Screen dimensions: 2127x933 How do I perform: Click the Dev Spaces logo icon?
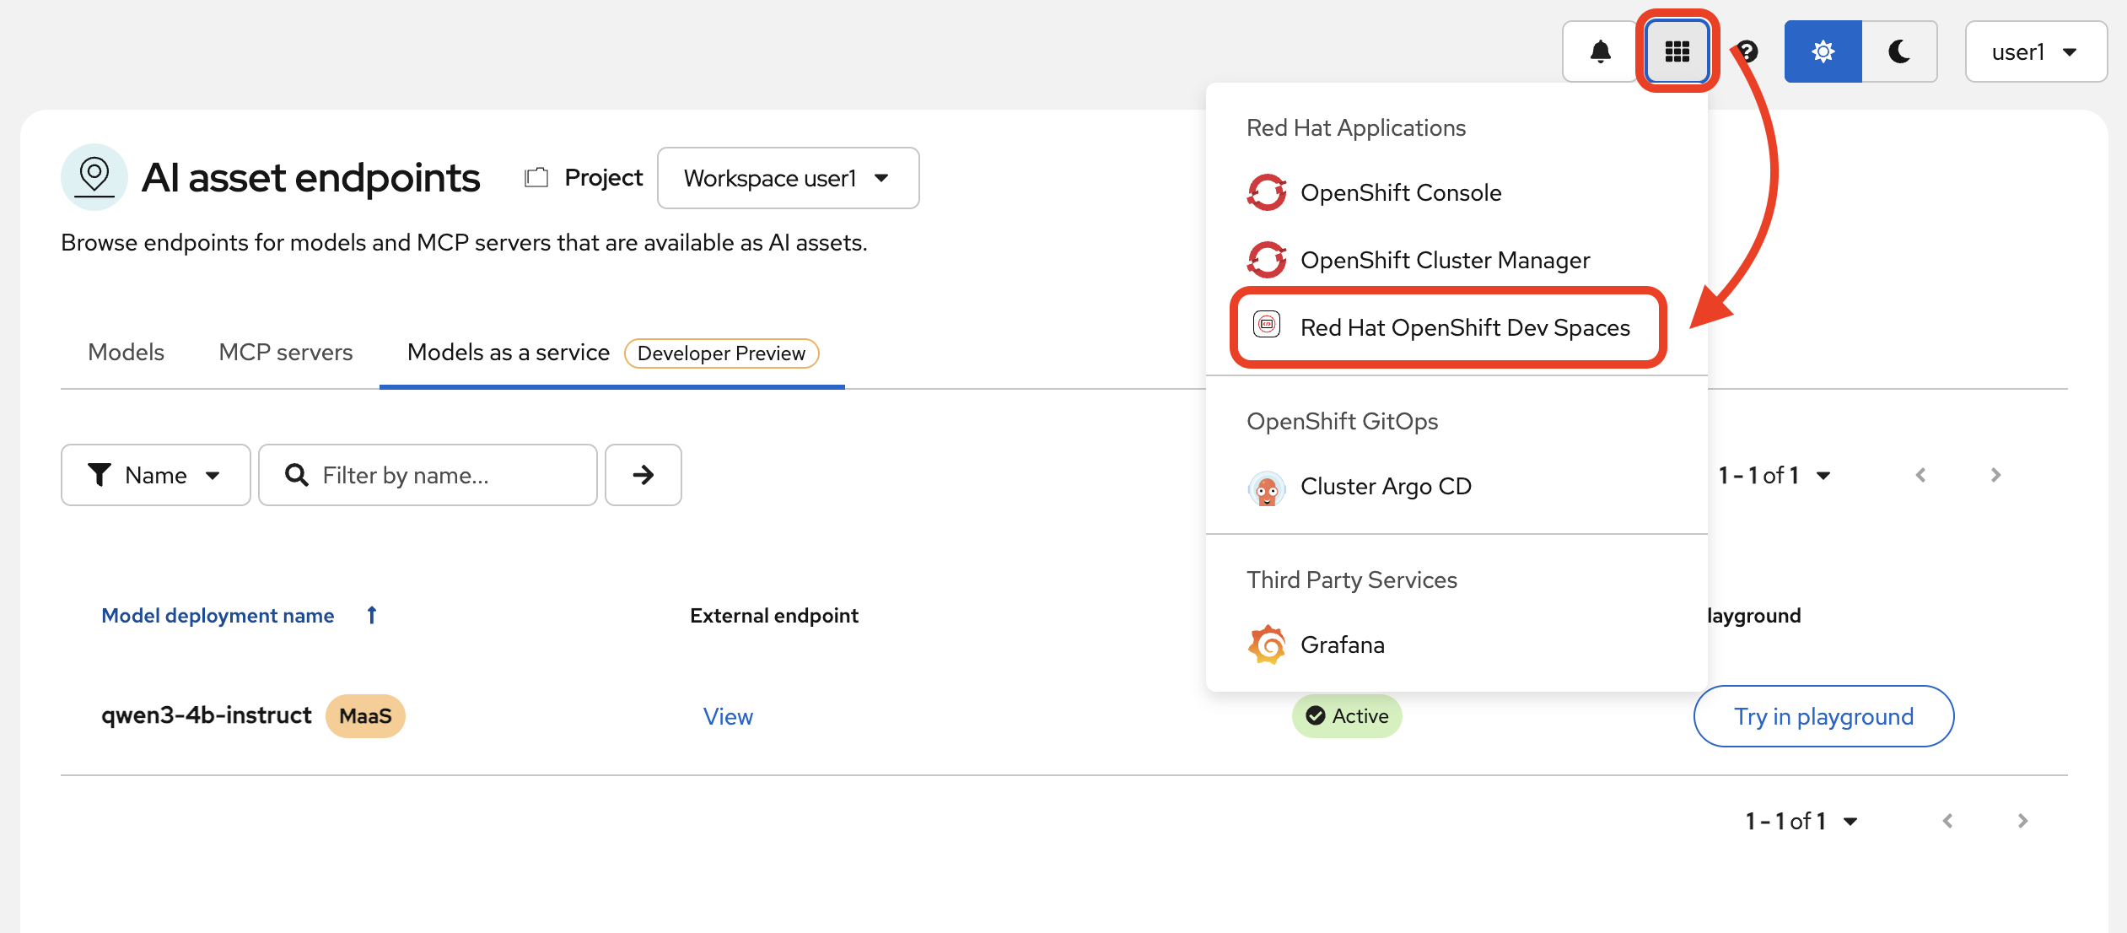[1267, 325]
